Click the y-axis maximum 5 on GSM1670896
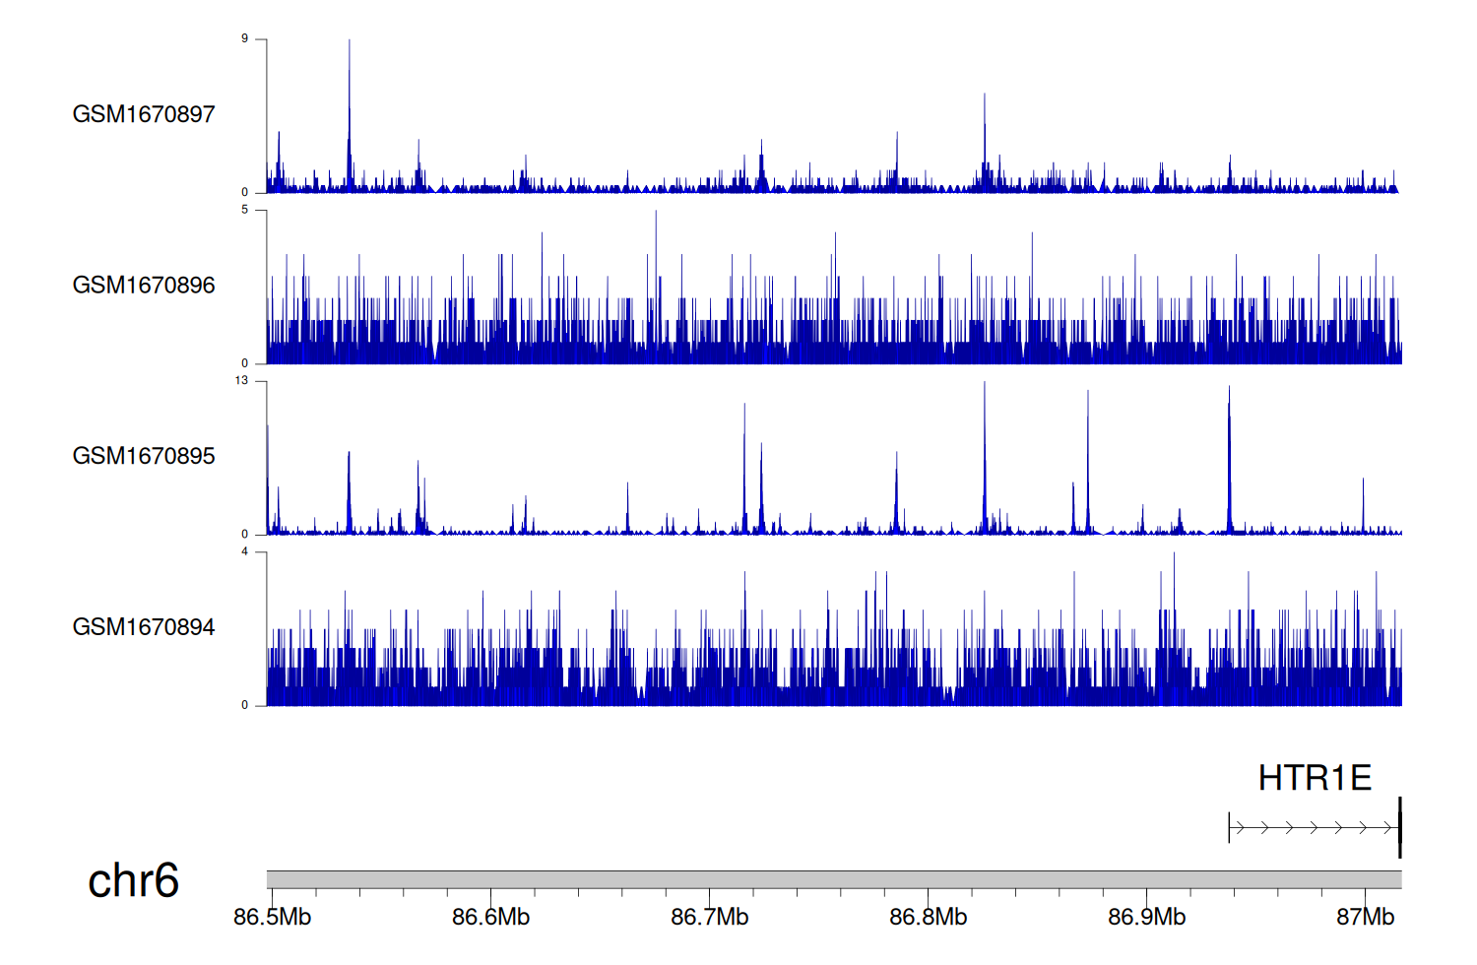1477x965 pixels. coord(245,210)
